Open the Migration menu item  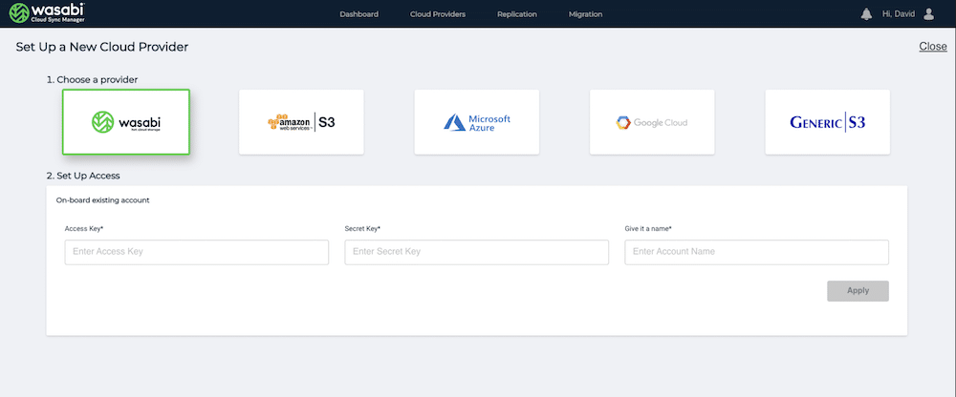tap(585, 14)
